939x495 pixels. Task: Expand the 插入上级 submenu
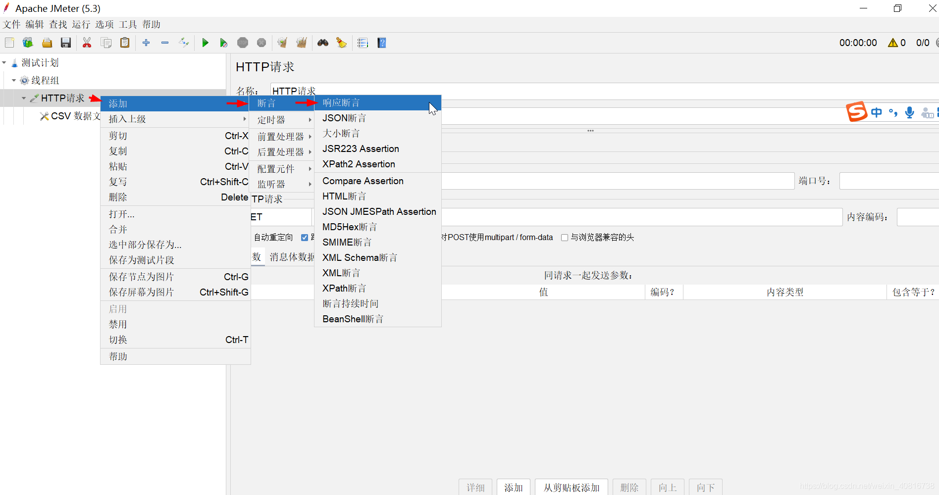175,119
